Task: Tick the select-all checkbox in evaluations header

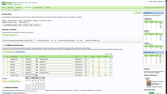Action: pyautogui.click(x=4, y=56)
